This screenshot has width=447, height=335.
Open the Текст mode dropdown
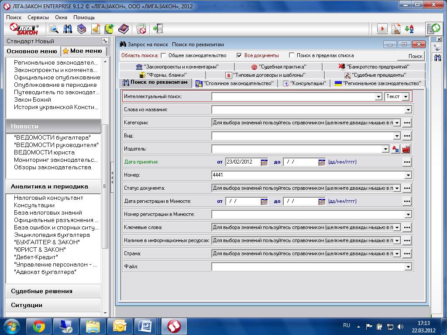[406, 96]
